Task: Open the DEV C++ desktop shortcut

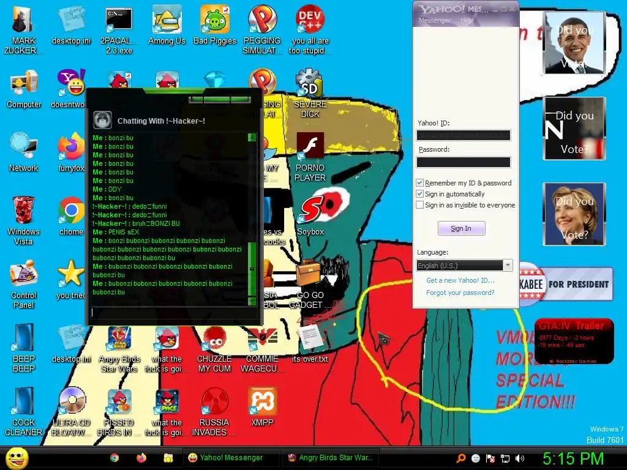Action: pyautogui.click(x=310, y=30)
